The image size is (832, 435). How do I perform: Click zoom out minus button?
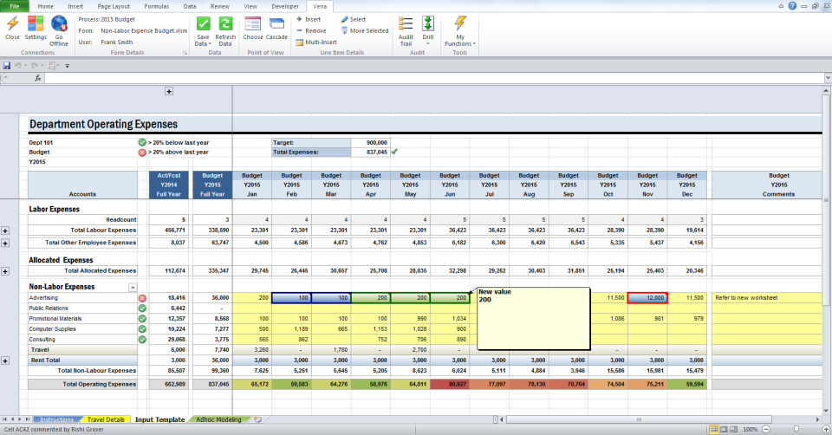(x=765, y=429)
